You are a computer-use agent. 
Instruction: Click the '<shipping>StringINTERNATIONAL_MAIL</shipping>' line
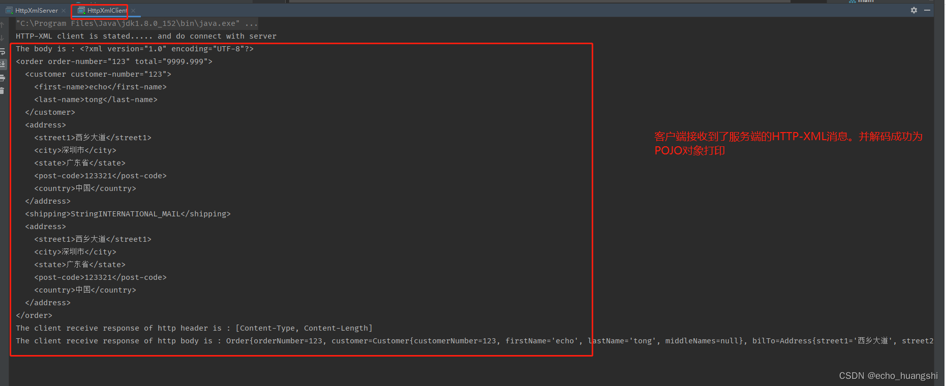(128, 214)
